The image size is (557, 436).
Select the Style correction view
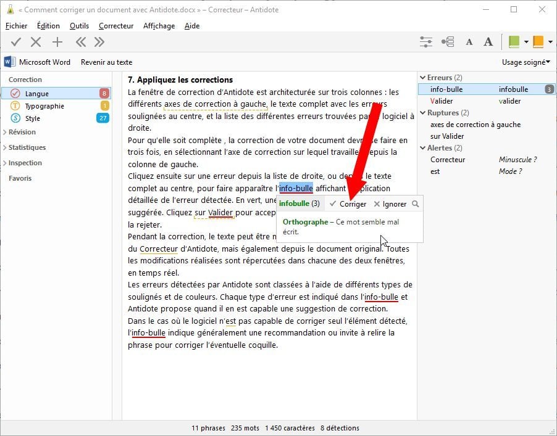[x=56, y=118]
